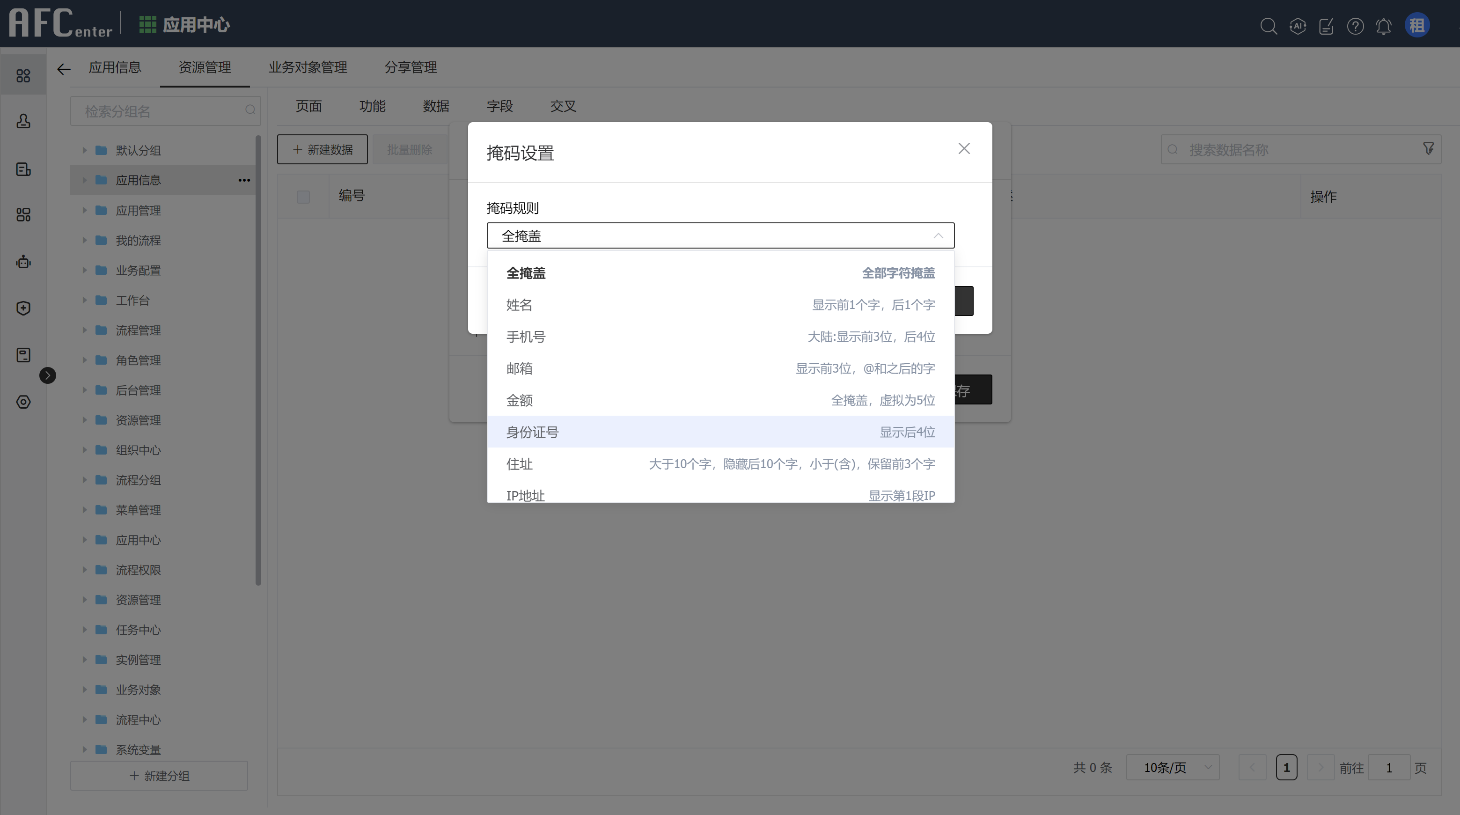Select the 姓名 masking rule option
This screenshot has width=1460, height=815.
pos(720,304)
